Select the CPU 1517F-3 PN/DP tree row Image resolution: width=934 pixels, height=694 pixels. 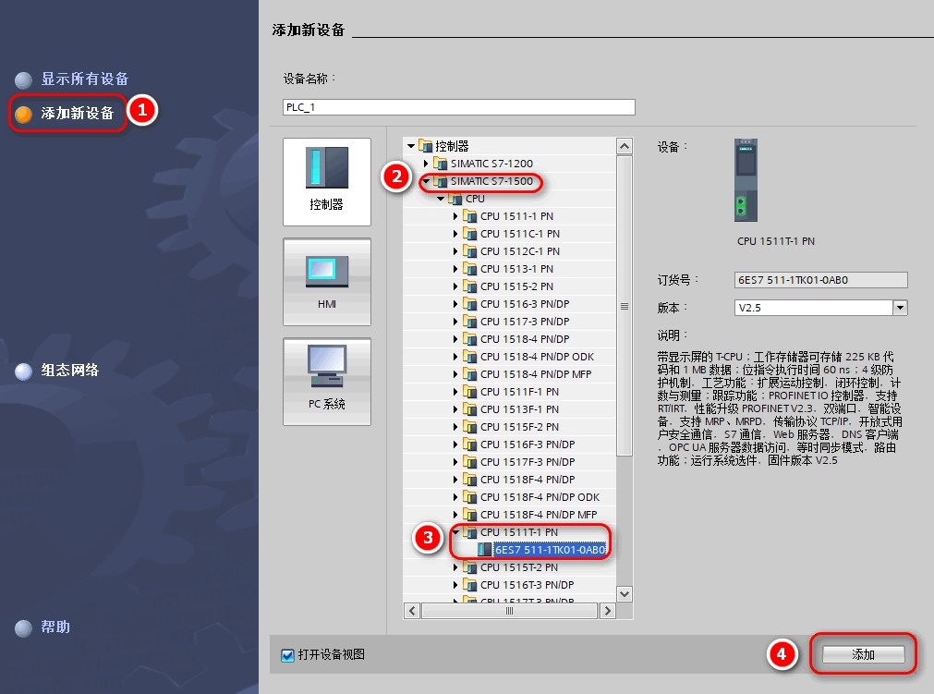click(509, 462)
